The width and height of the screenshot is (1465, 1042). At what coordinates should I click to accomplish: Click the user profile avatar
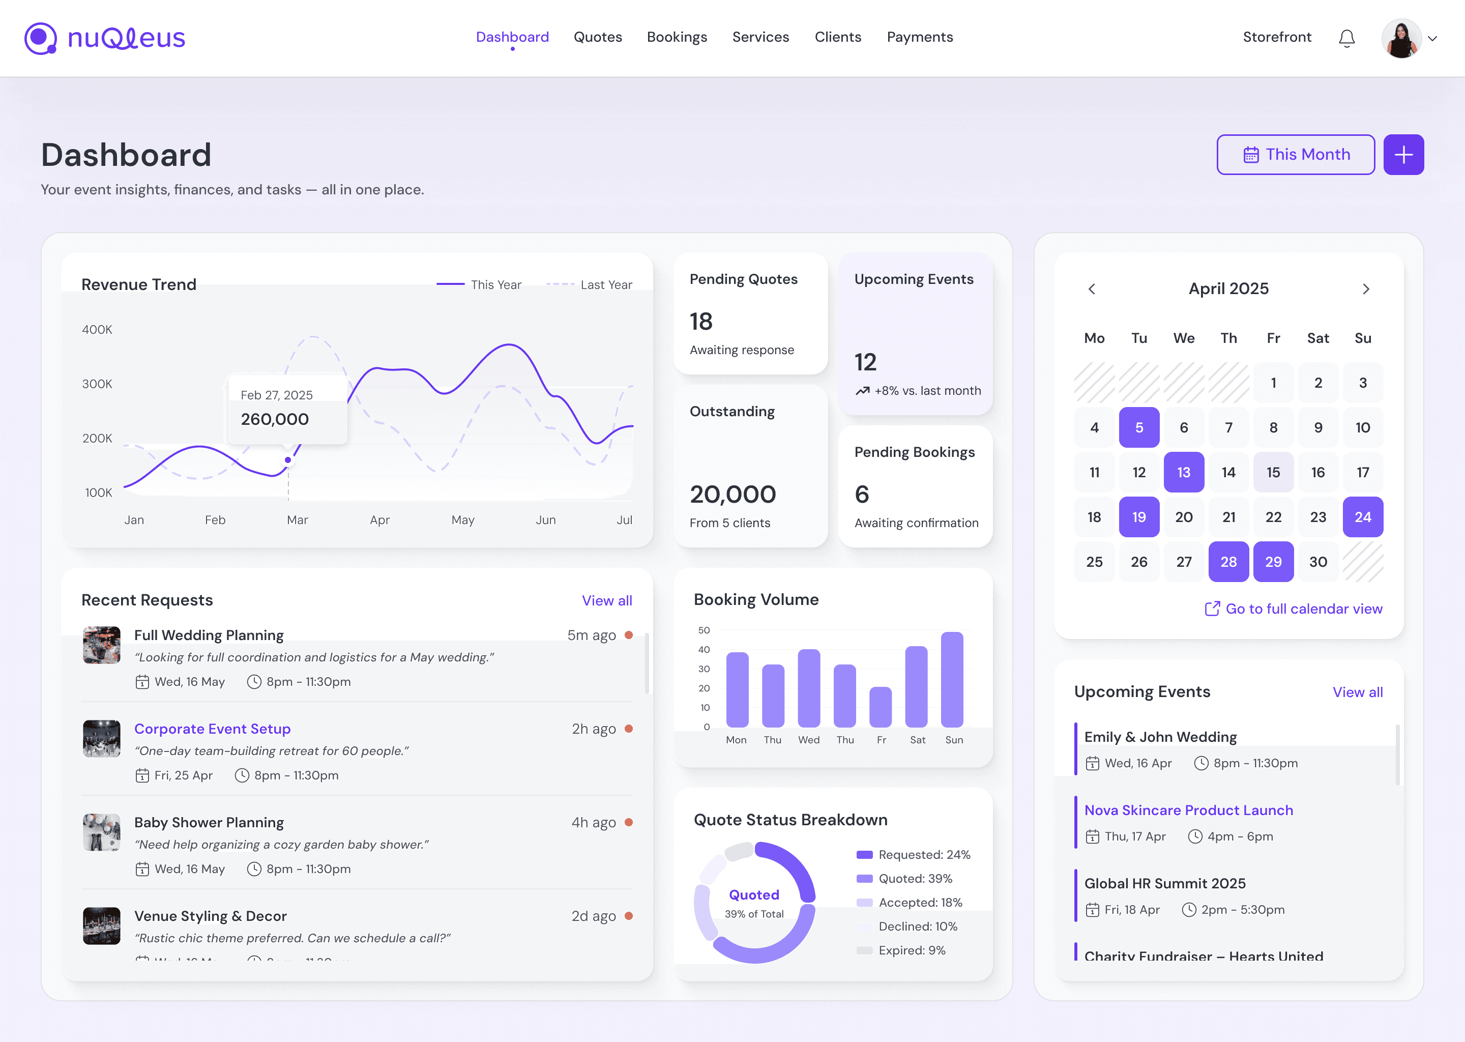(1400, 39)
